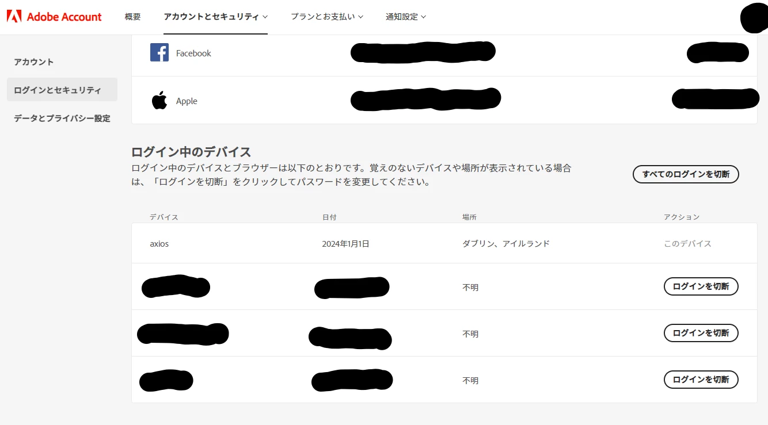Image resolution: width=768 pixels, height=425 pixels.
Task: Click the Apple linked account row label
Action: (187, 101)
